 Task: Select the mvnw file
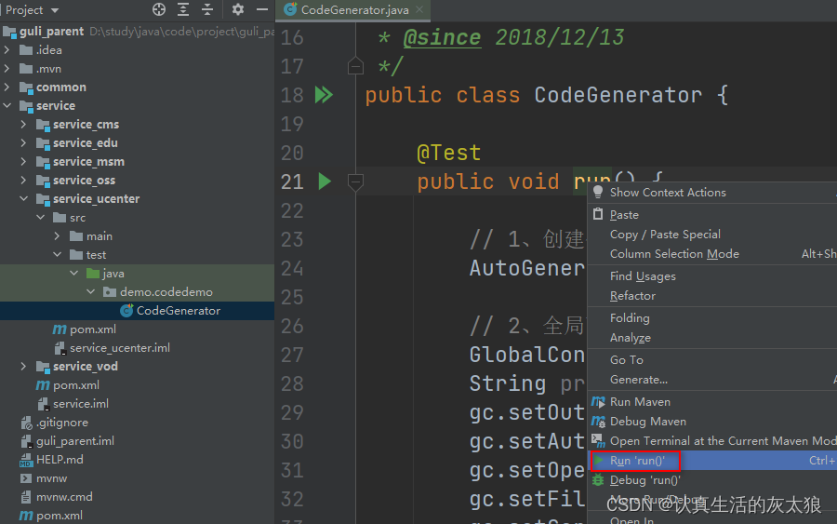click(44, 478)
